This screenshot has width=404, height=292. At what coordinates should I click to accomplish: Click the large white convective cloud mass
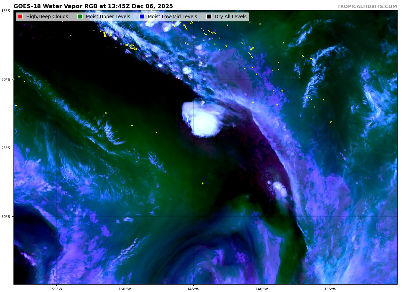tap(204, 120)
